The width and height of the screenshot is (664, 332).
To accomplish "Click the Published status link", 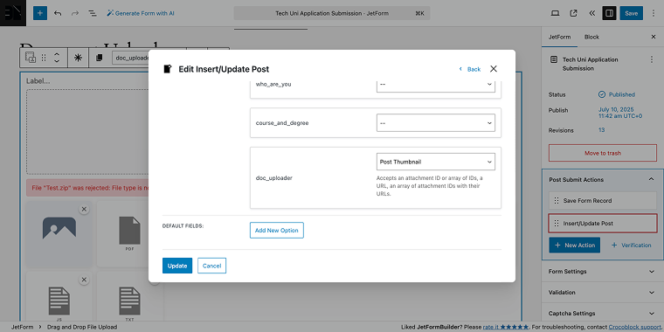I will tap(617, 94).
